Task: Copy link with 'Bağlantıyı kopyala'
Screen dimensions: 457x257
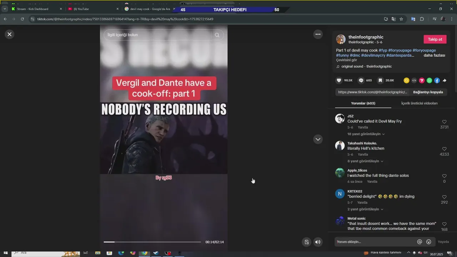Action: [x=428, y=92]
